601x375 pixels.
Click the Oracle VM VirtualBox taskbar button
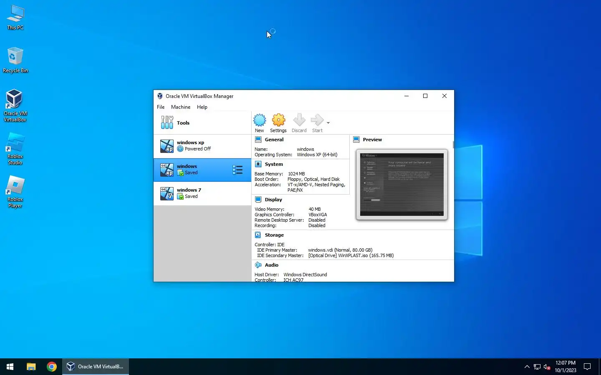(96, 367)
